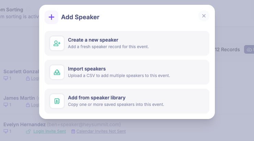Image resolution: width=254 pixels, height=141 pixels.
Task: Click the James Martin speaker name
Action: click(19, 98)
